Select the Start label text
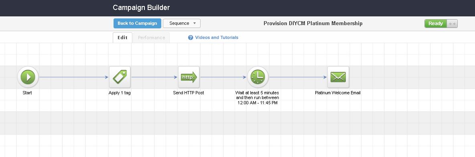The image size is (475, 157). pyautogui.click(x=27, y=93)
